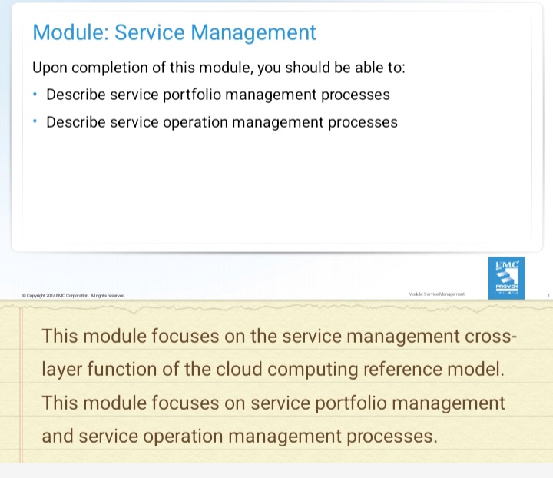Click the gray bar below the notes area
Viewport: 553px width, 478px height.
(276, 470)
